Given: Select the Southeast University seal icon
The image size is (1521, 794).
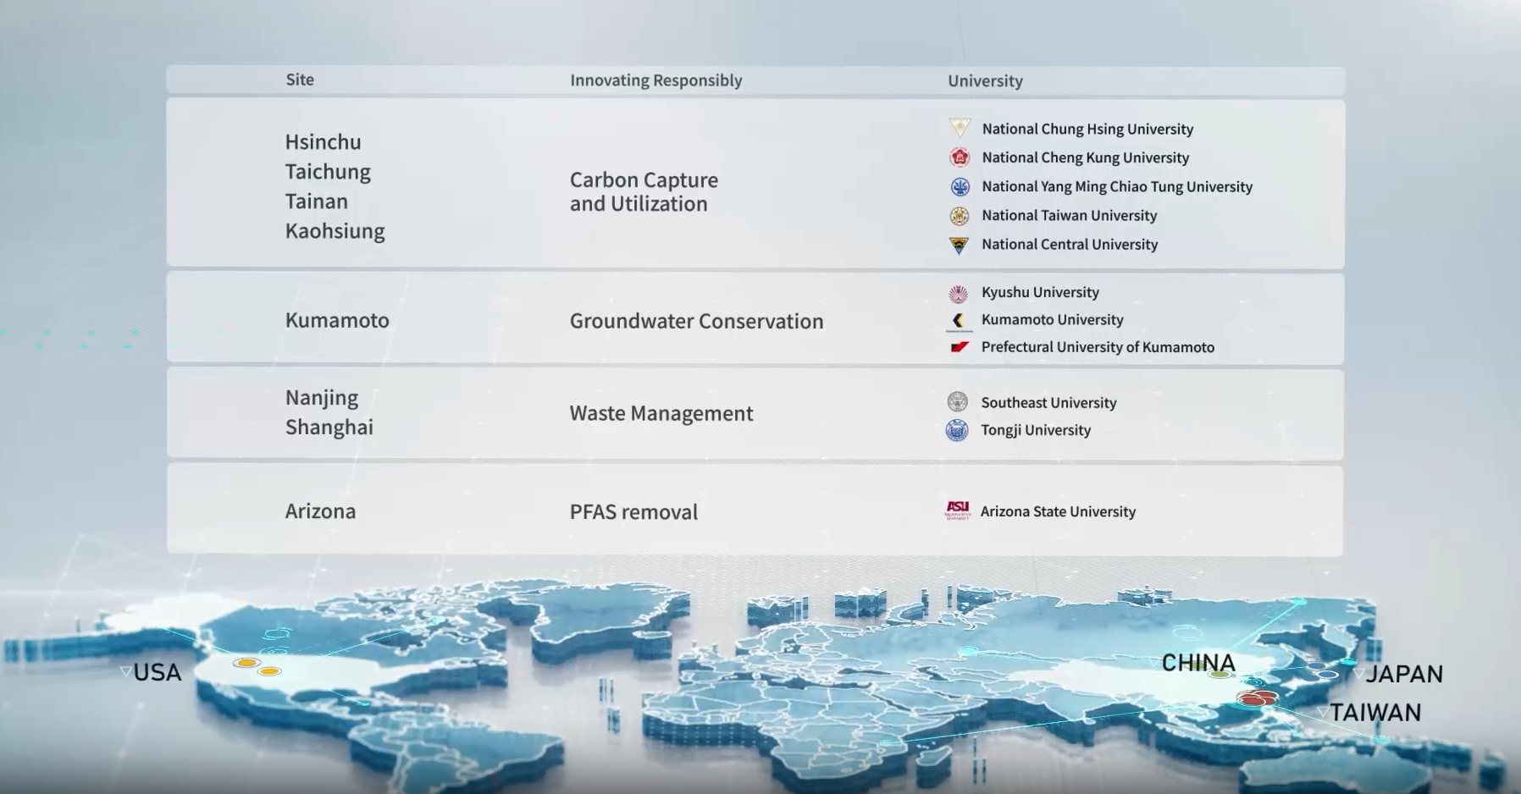Looking at the screenshot, I should pyautogui.click(x=957, y=402).
